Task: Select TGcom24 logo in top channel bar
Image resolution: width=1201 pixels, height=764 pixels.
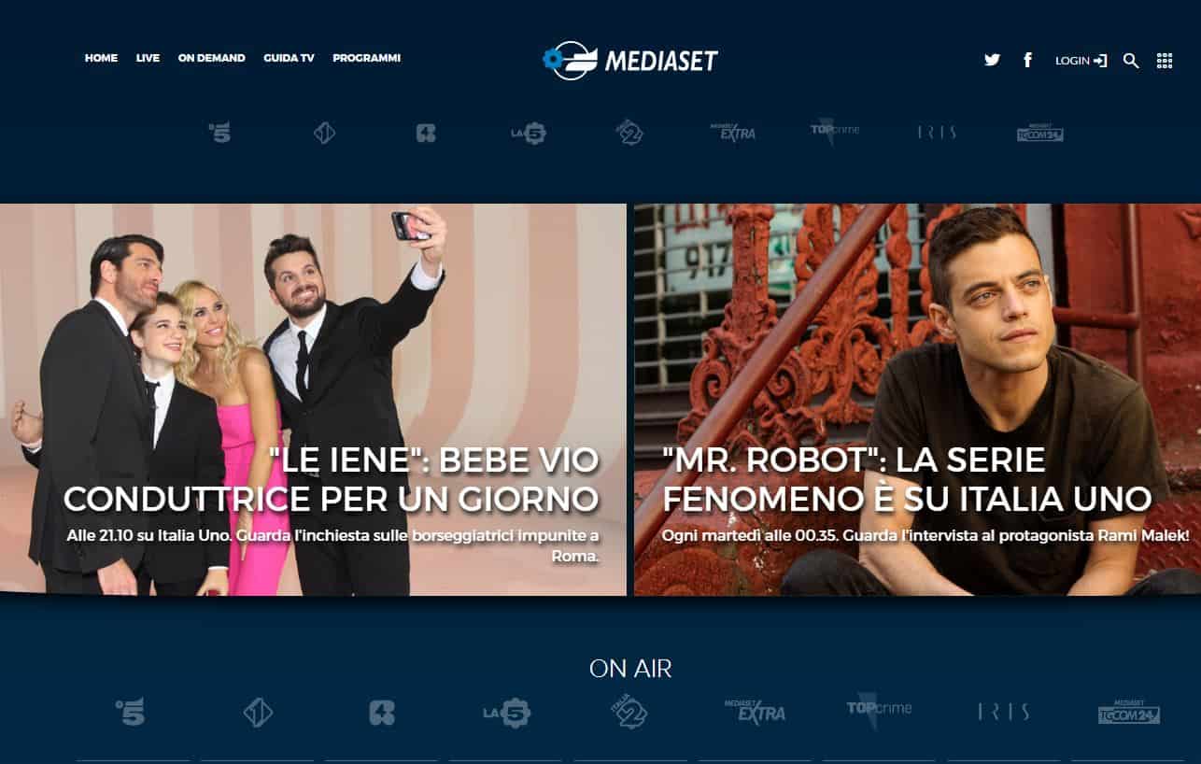Action: tap(1039, 133)
